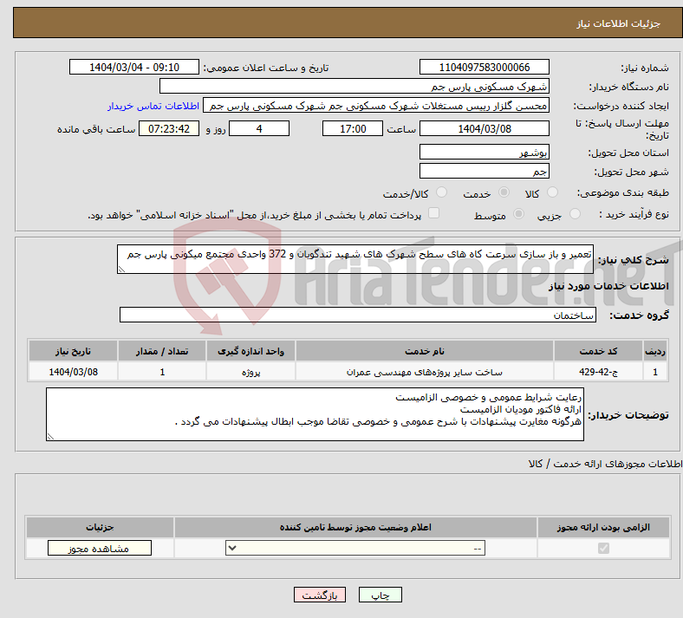
Task: Click the deadline hour field 17:00
Action: [x=353, y=129]
